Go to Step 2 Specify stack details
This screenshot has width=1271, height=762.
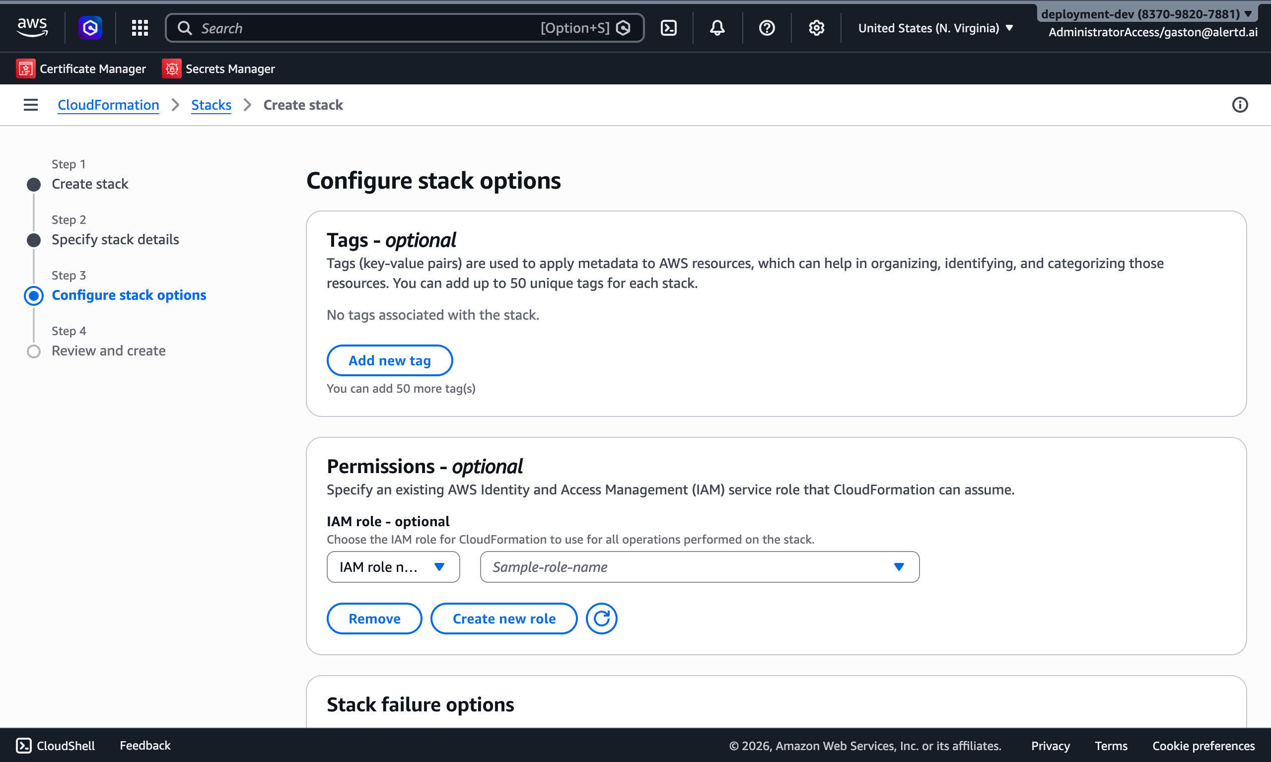(x=115, y=239)
